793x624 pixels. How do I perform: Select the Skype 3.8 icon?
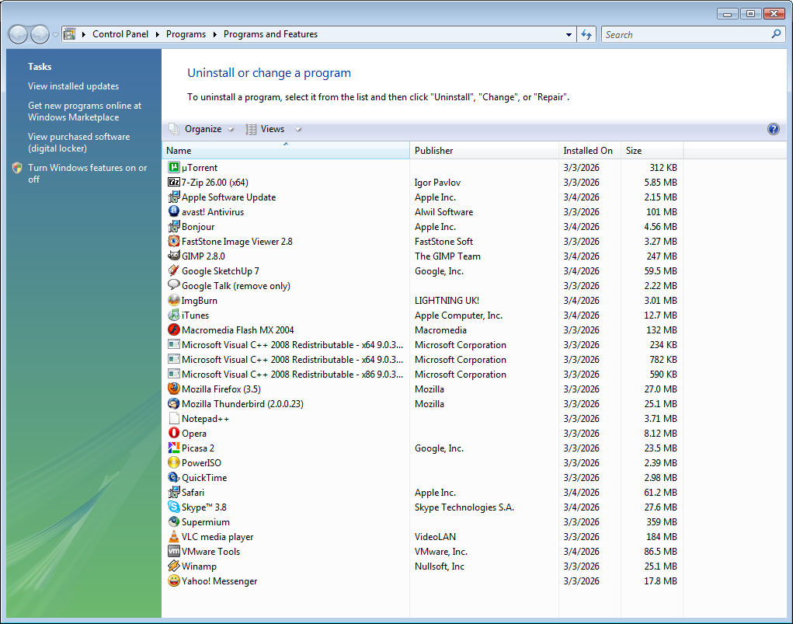coord(173,507)
